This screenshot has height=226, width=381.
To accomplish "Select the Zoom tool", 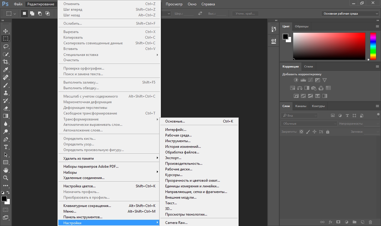I will point(6,178).
